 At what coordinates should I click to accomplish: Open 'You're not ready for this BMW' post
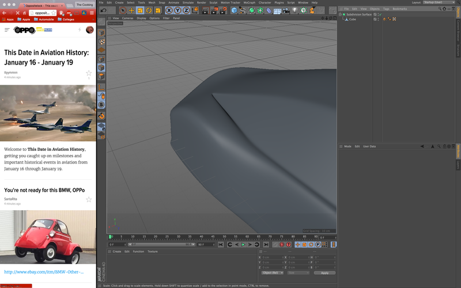point(44,190)
